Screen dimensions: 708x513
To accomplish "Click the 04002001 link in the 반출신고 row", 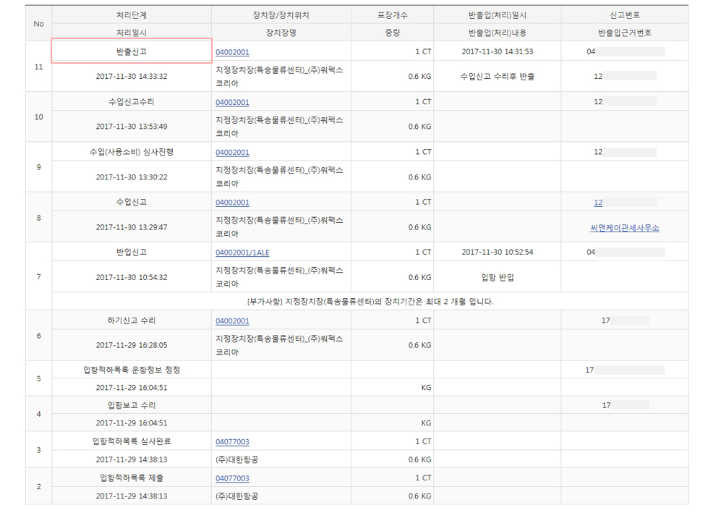I will click(x=232, y=52).
